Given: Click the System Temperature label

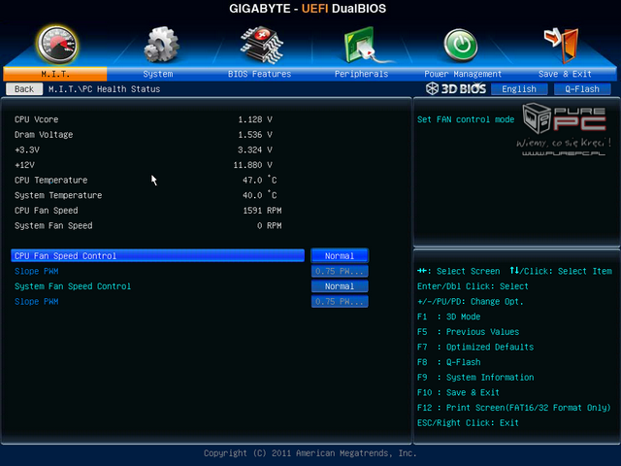Looking at the screenshot, I should point(58,195).
